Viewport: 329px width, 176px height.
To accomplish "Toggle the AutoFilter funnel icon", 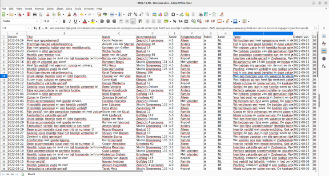I will point(147,15).
